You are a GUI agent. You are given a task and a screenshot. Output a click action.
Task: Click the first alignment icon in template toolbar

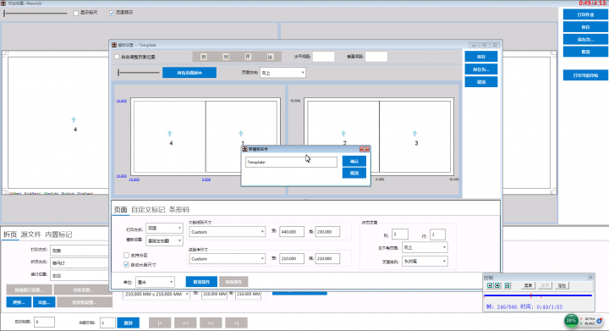click(x=204, y=57)
